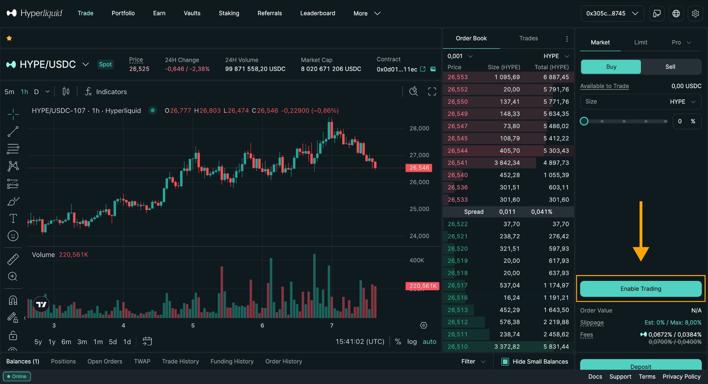
Task: Open the Pro order type dropdown
Action: (681, 42)
